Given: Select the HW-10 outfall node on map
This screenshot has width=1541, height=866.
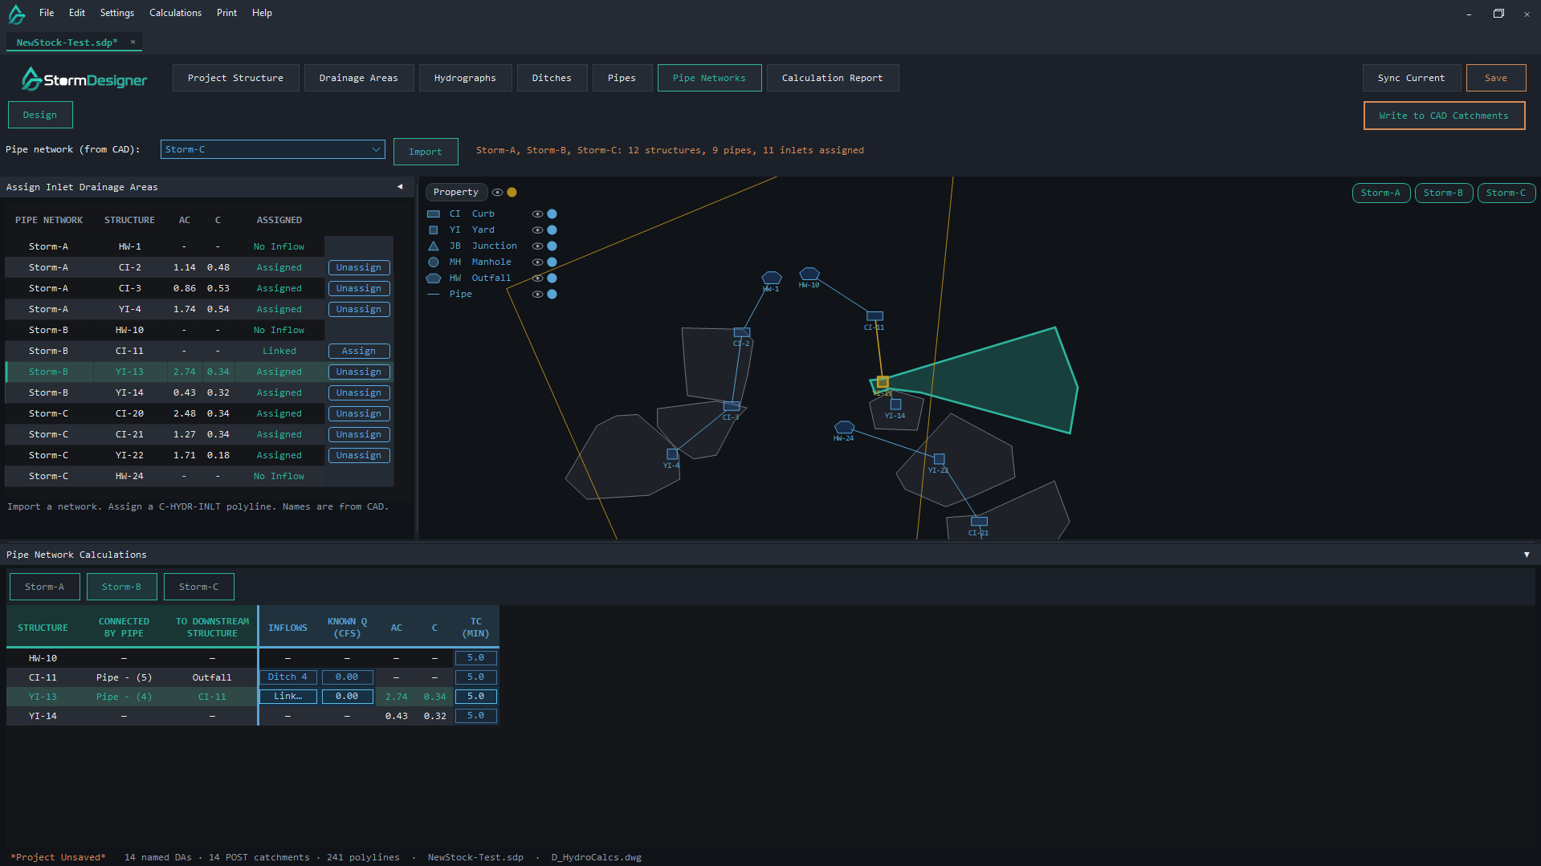Looking at the screenshot, I should click(x=809, y=274).
